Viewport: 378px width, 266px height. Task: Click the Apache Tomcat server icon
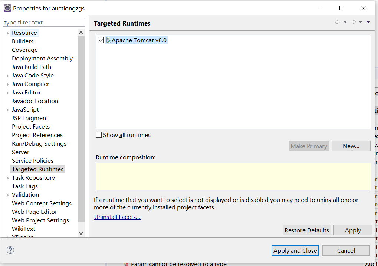[108, 40]
